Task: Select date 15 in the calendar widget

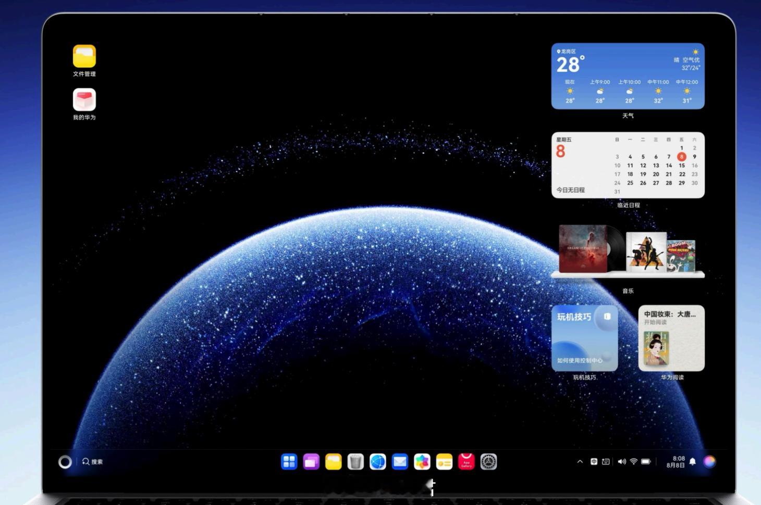Action: click(x=682, y=166)
